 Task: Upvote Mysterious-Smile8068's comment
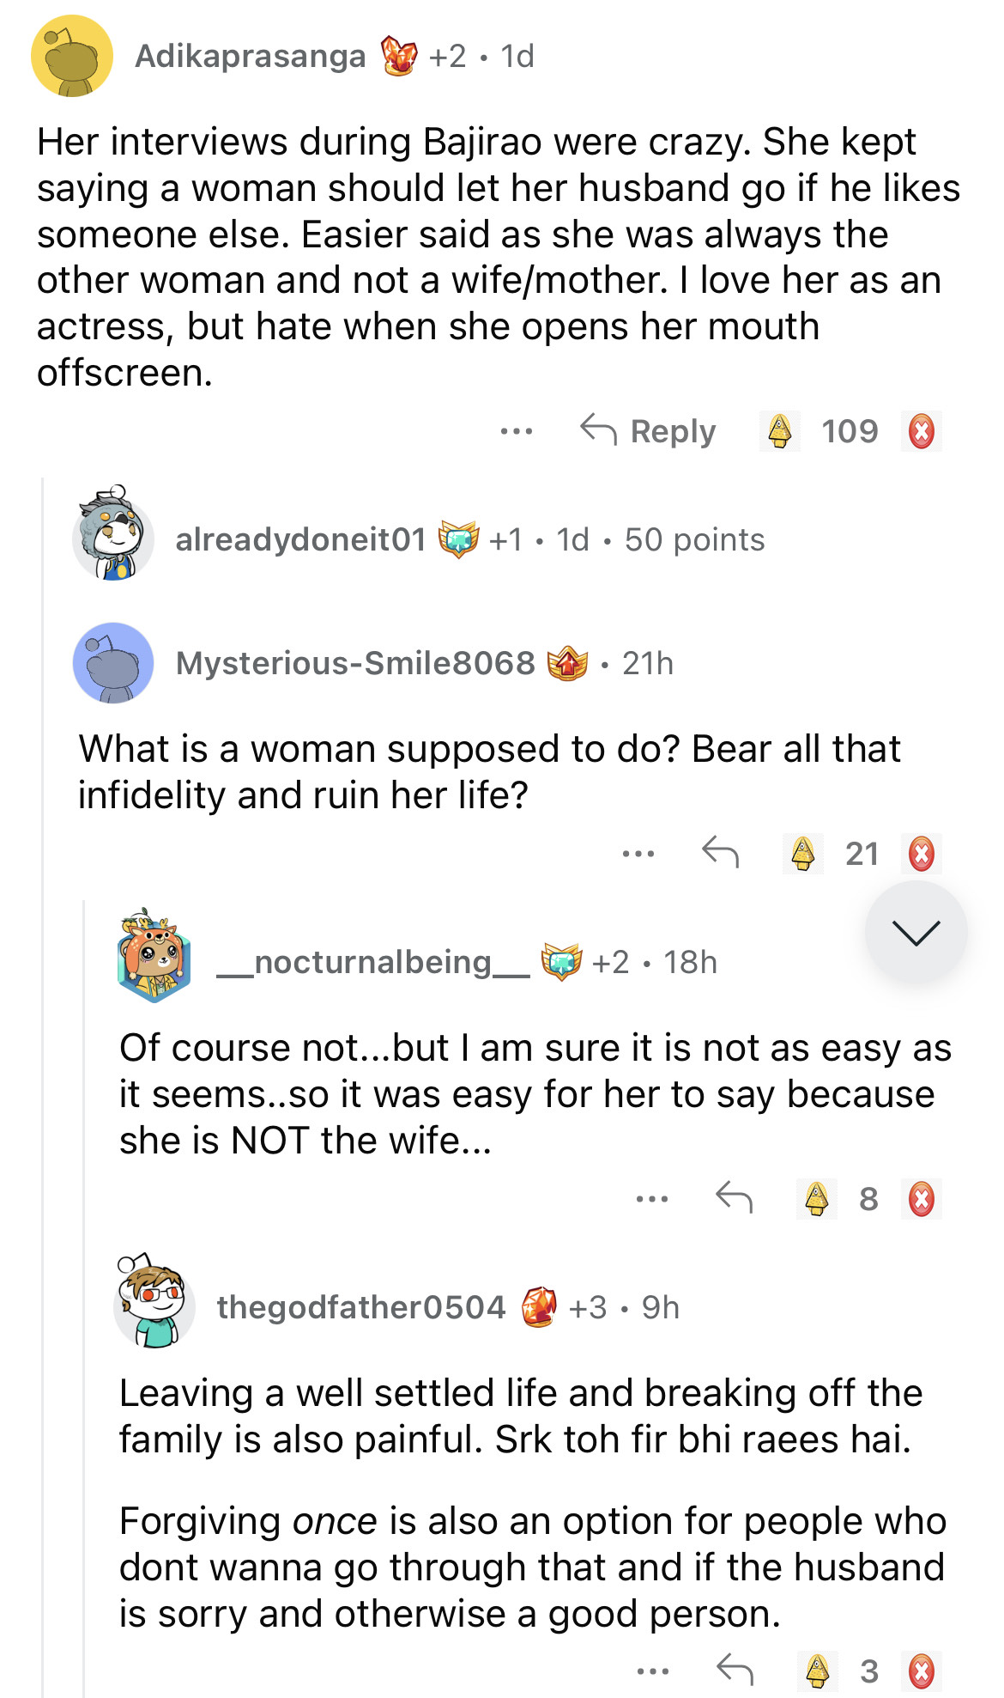pos(803,854)
